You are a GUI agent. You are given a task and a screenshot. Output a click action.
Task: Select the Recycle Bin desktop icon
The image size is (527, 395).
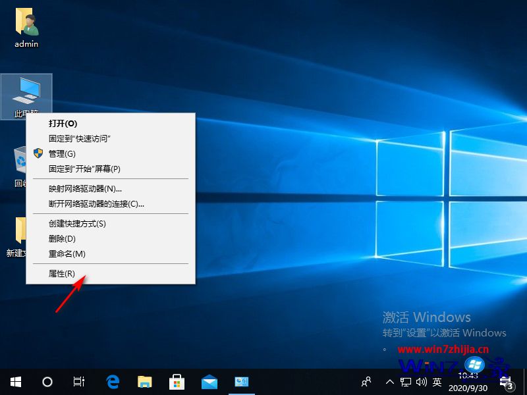(x=20, y=167)
